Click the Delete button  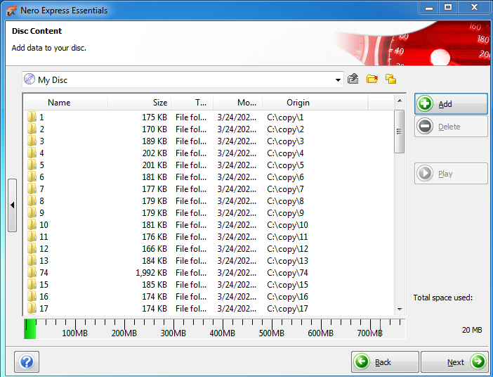tap(451, 127)
